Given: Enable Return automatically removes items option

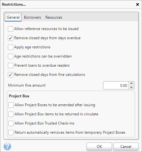Looking at the screenshot, I should (x=11, y=132).
